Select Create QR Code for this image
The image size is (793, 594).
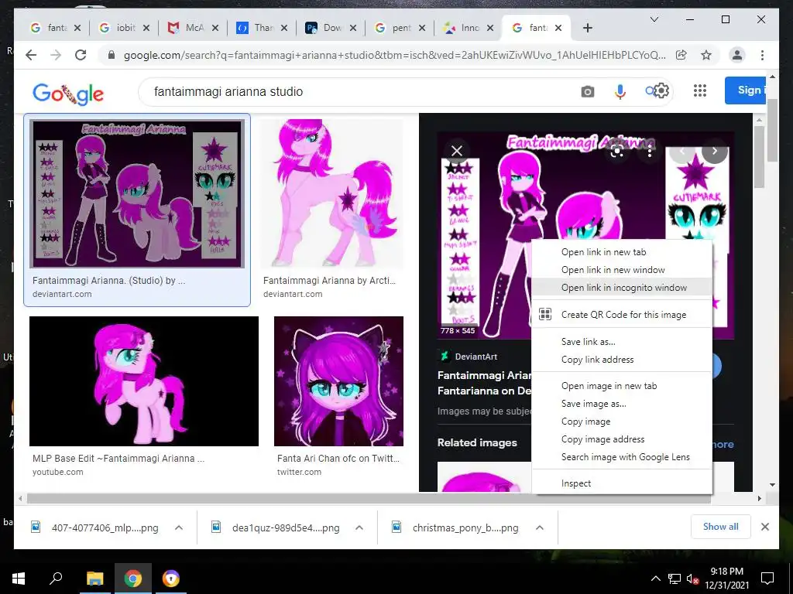[x=622, y=315]
